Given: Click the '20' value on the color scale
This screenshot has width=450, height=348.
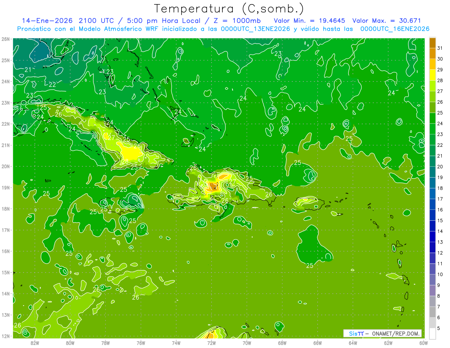Looking at the screenshot, I should pyautogui.click(x=440, y=167).
